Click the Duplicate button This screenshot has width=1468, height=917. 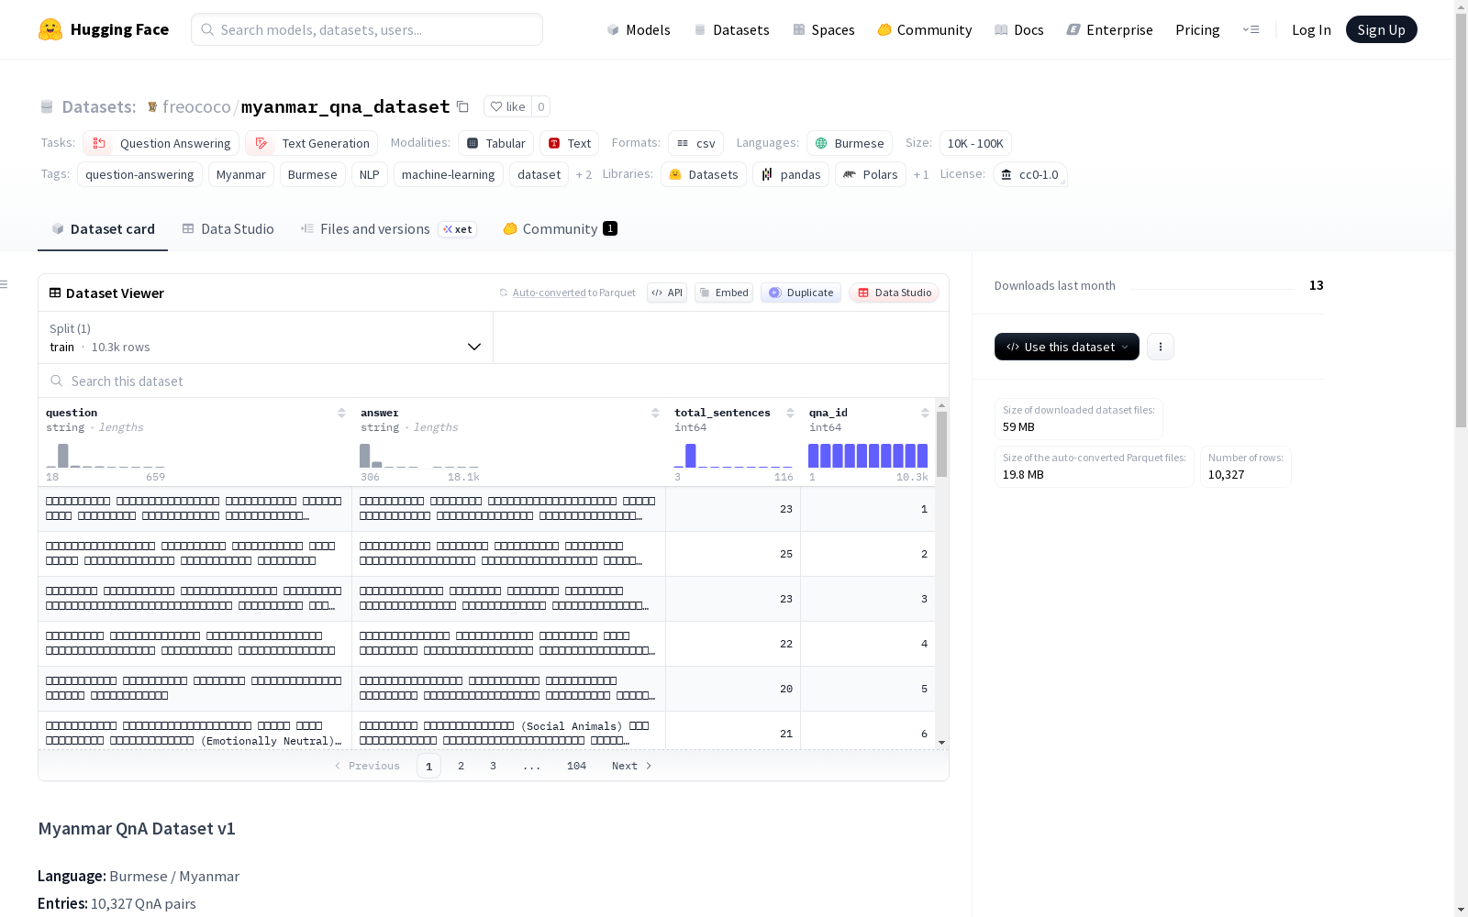801,293
